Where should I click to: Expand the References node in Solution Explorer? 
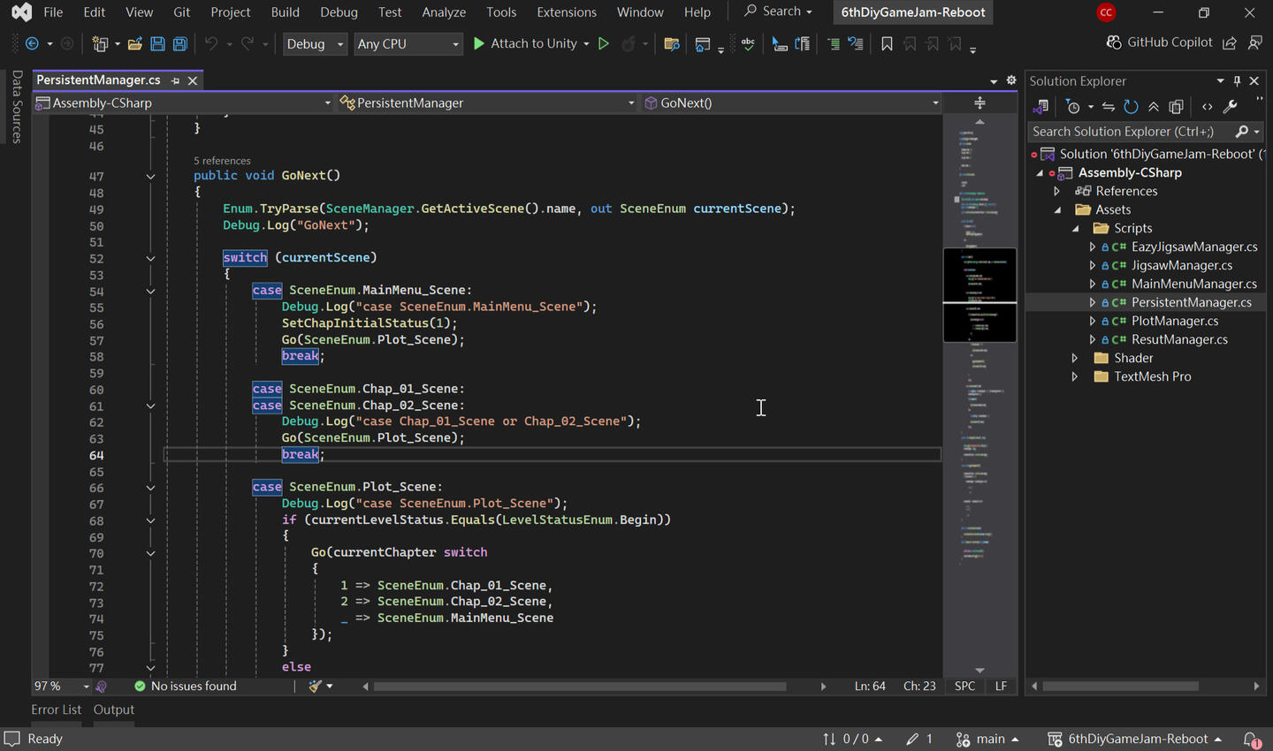coord(1056,191)
